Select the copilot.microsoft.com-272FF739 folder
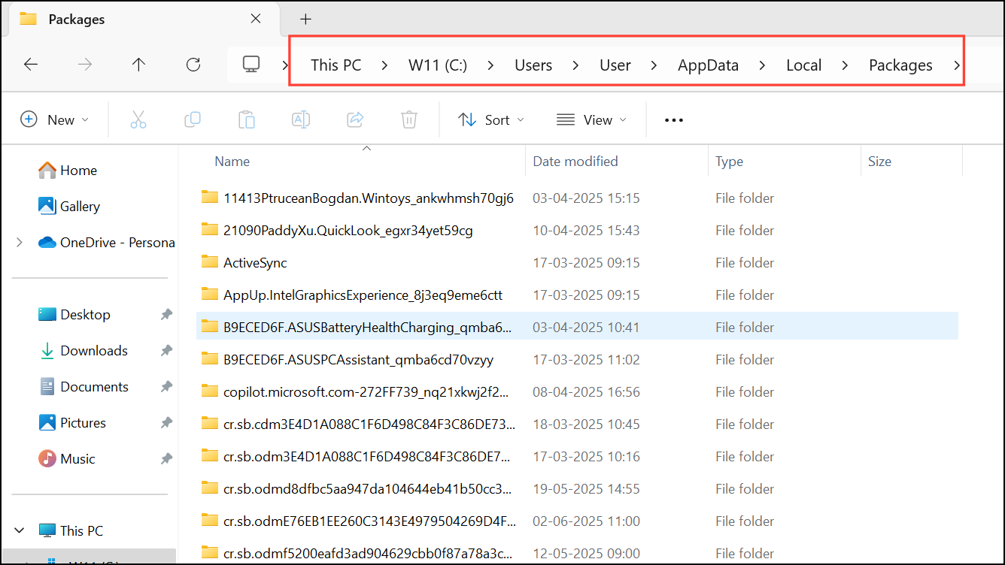 click(577, 392)
